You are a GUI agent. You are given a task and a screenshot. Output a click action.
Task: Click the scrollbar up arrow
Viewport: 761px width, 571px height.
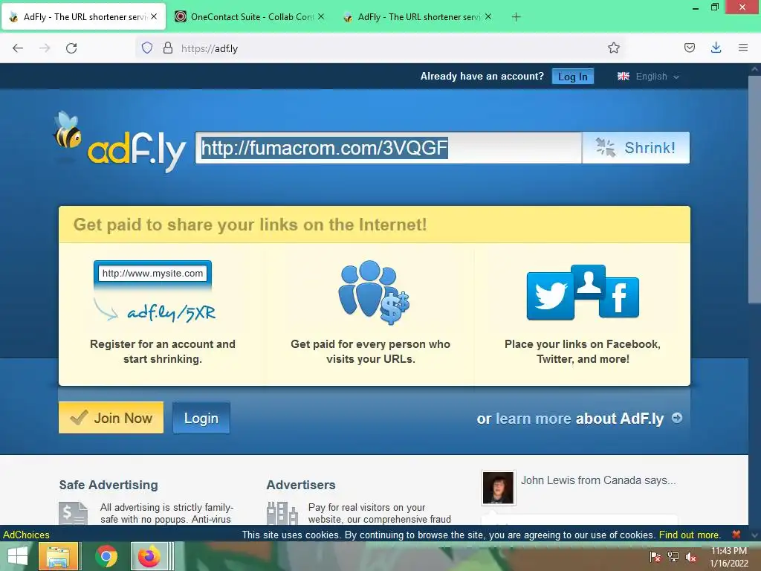(754, 69)
